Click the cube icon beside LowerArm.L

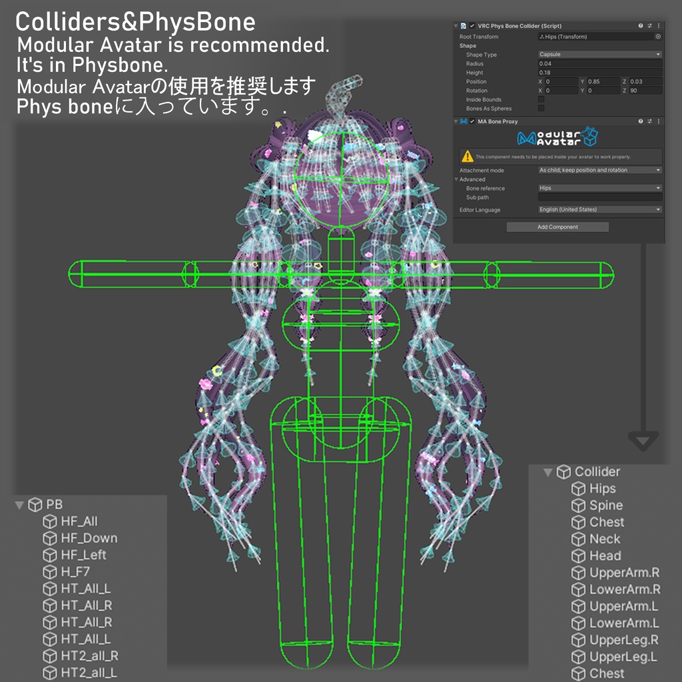[578, 623]
